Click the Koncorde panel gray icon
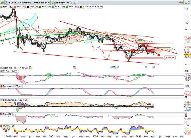191x138 pixels. pyautogui.click(x=1, y=100)
